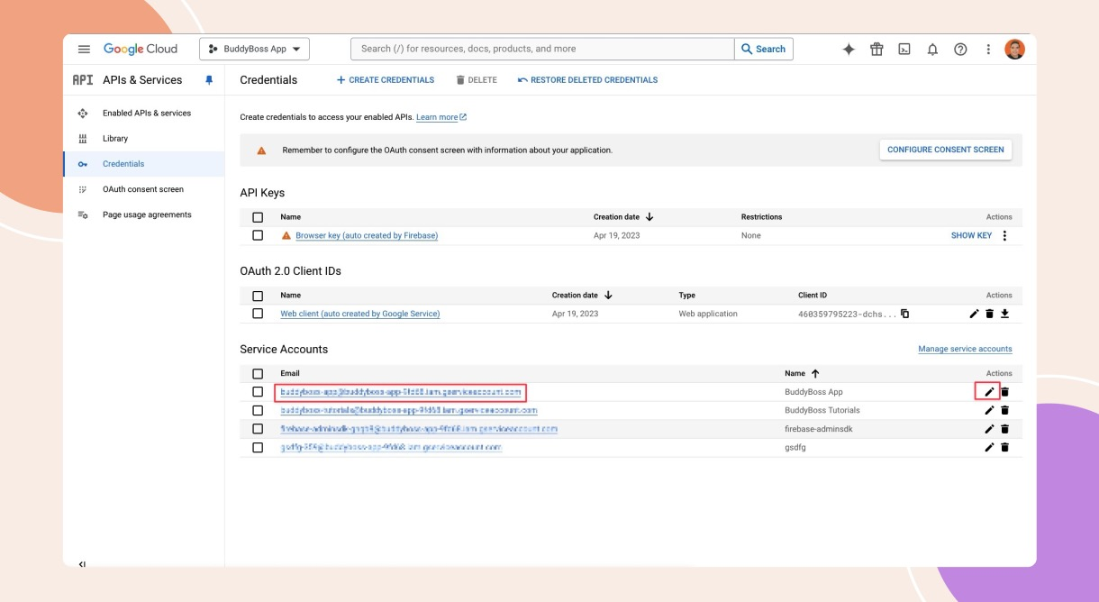
Task: Check the BuddyBoss App account checkbox
Action: coord(258,392)
